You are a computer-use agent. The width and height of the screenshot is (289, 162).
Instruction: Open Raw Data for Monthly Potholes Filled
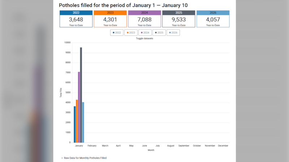click(x=85, y=158)
